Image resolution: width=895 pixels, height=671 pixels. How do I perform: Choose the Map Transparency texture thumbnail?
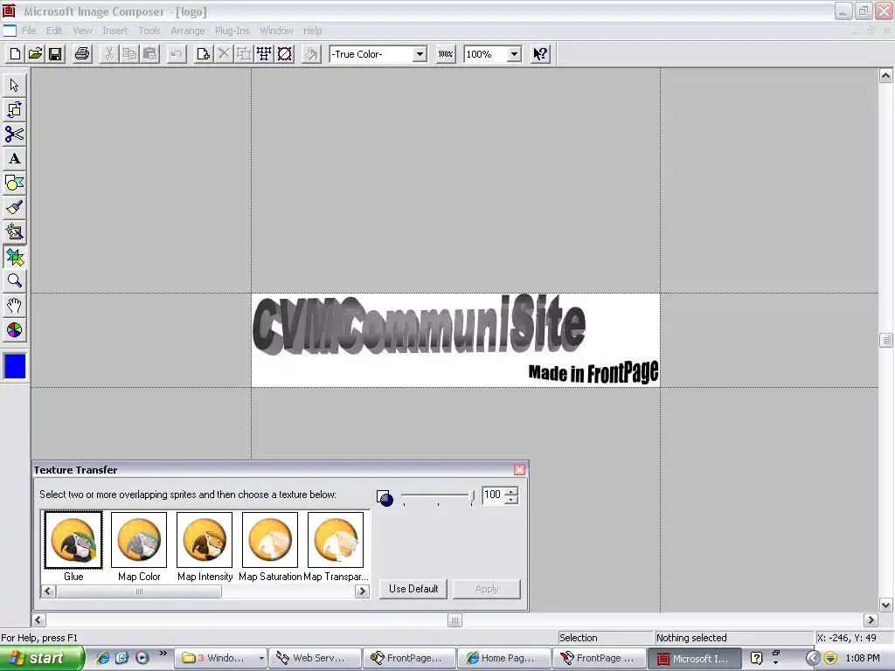tap(336, 540)
